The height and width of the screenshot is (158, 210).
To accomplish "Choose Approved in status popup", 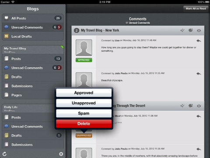I will coord(84,93).
